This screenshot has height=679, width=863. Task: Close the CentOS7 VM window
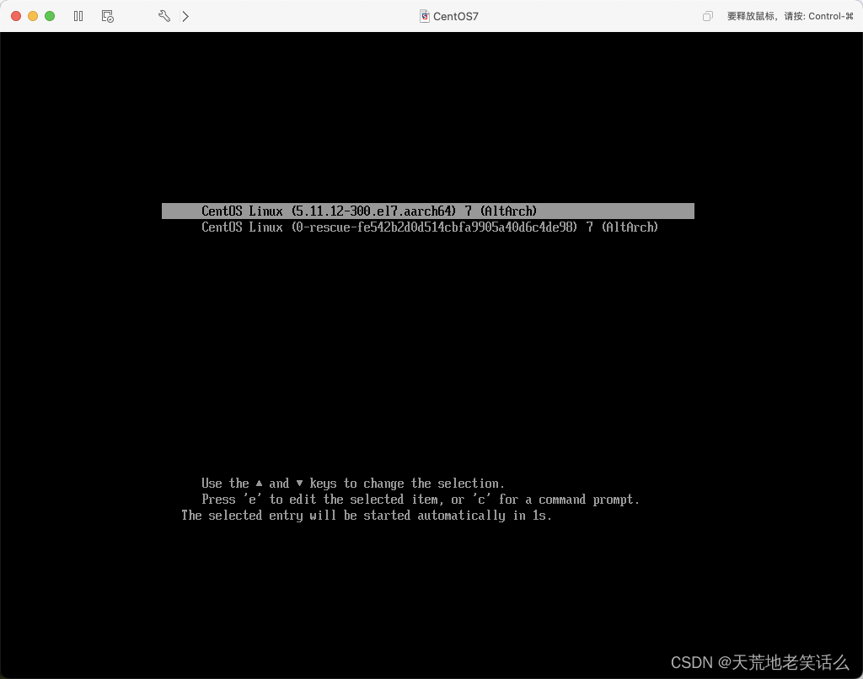tap(16, 16)
